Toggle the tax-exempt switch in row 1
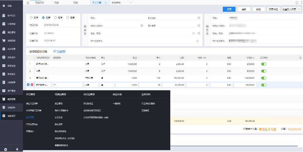The image size is (303, 152). point(264,64)
